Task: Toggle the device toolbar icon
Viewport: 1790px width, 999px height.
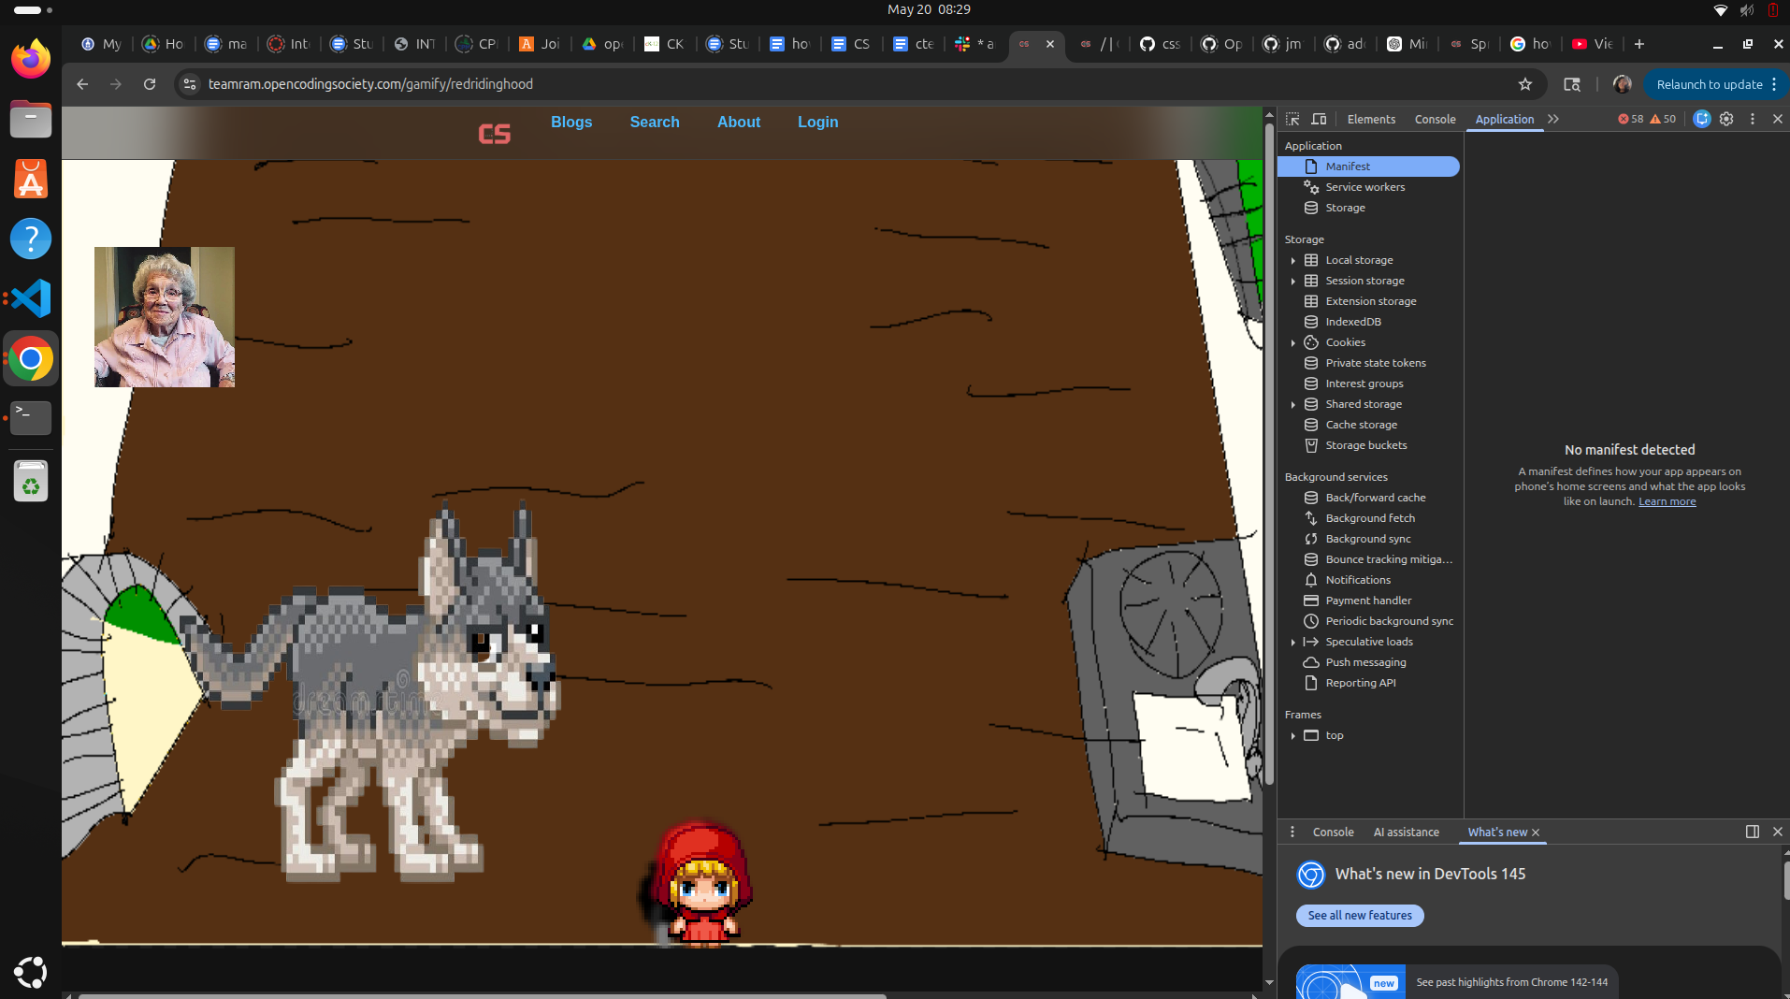Action: pos(1319,119)
